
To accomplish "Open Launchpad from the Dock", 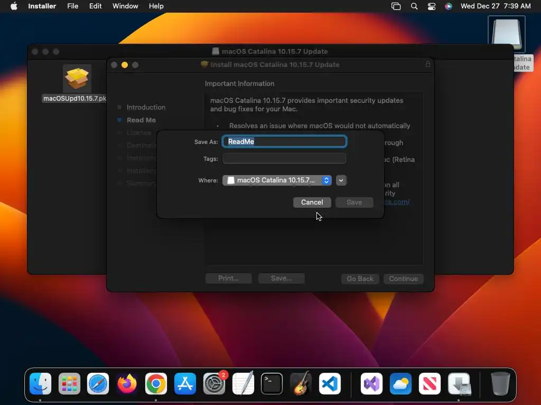I will pyautogui.click(x=69, y=383).
